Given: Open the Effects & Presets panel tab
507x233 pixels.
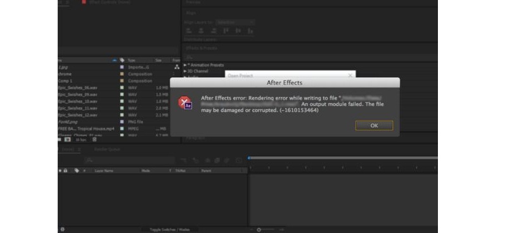Looking at the screenshot, I should tap(202, 48).
